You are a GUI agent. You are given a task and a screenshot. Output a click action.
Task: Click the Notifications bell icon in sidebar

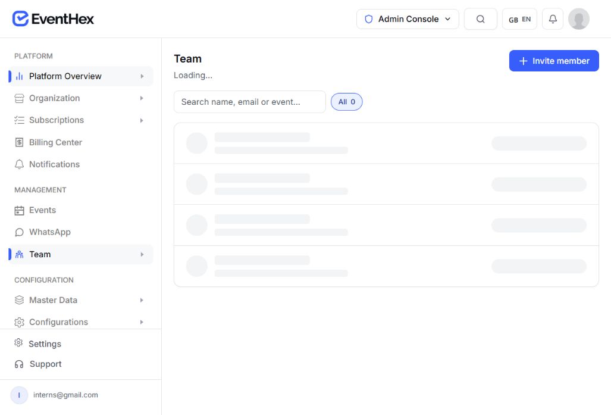pyautogui.click(x=19, y=164)
